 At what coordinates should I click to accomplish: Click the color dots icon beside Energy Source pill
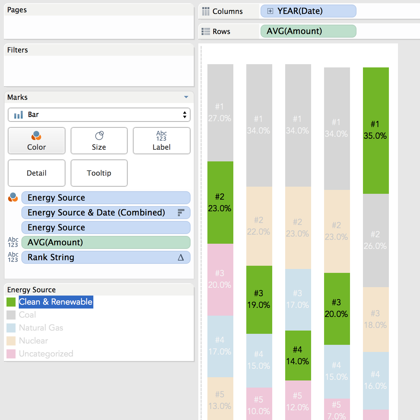click(13, 197)
